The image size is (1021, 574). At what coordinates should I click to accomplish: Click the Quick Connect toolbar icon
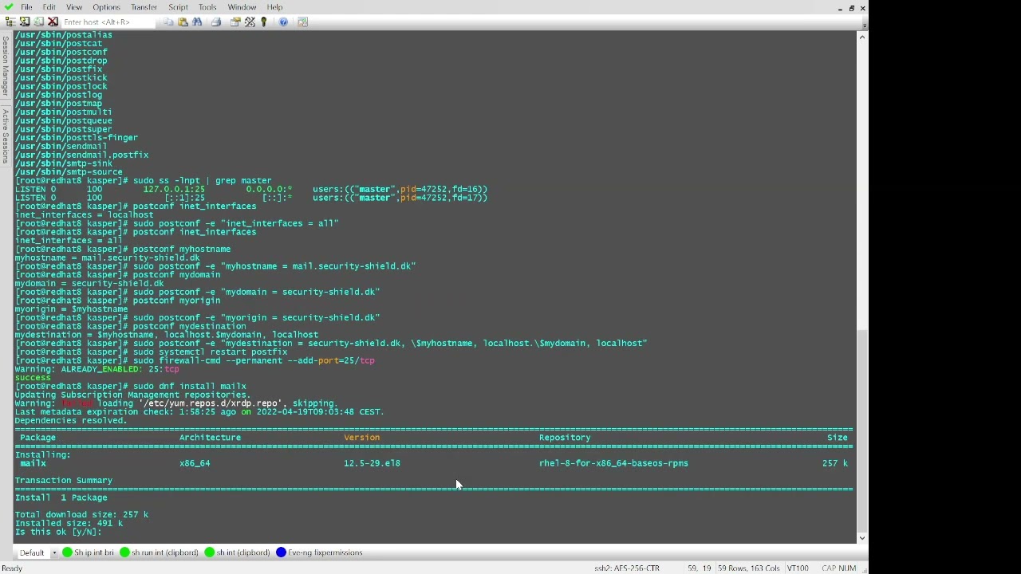click(x=25, y=22)
